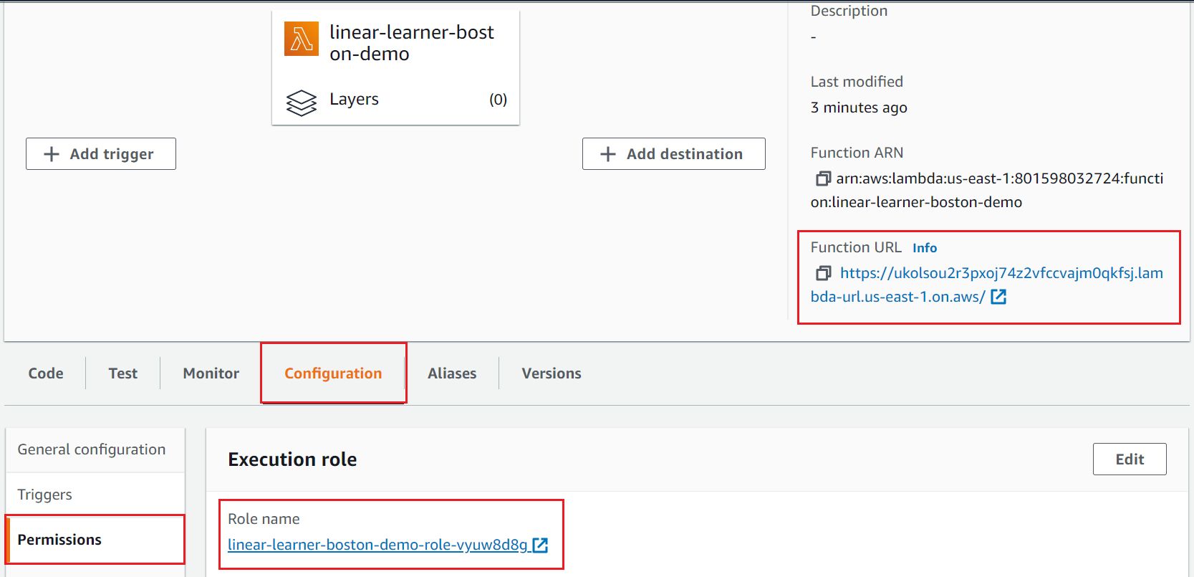Click the Function ARN label
This screenshot has width=1194, height=577.
click(857, 153)
